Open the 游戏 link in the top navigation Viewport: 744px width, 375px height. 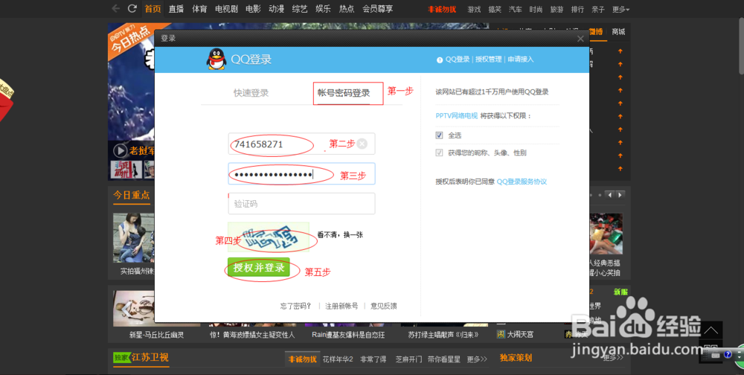(x=474, y=9)
